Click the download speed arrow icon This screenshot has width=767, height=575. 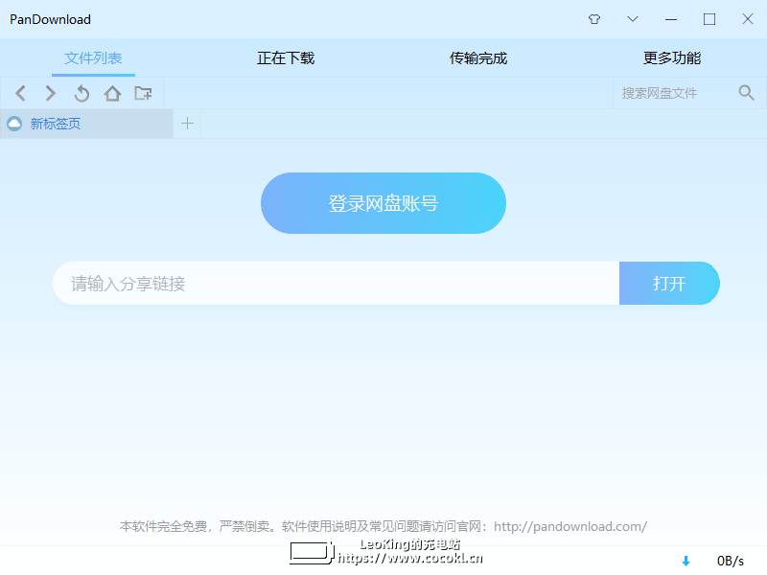pyautogui.click(x=686, y=561)
